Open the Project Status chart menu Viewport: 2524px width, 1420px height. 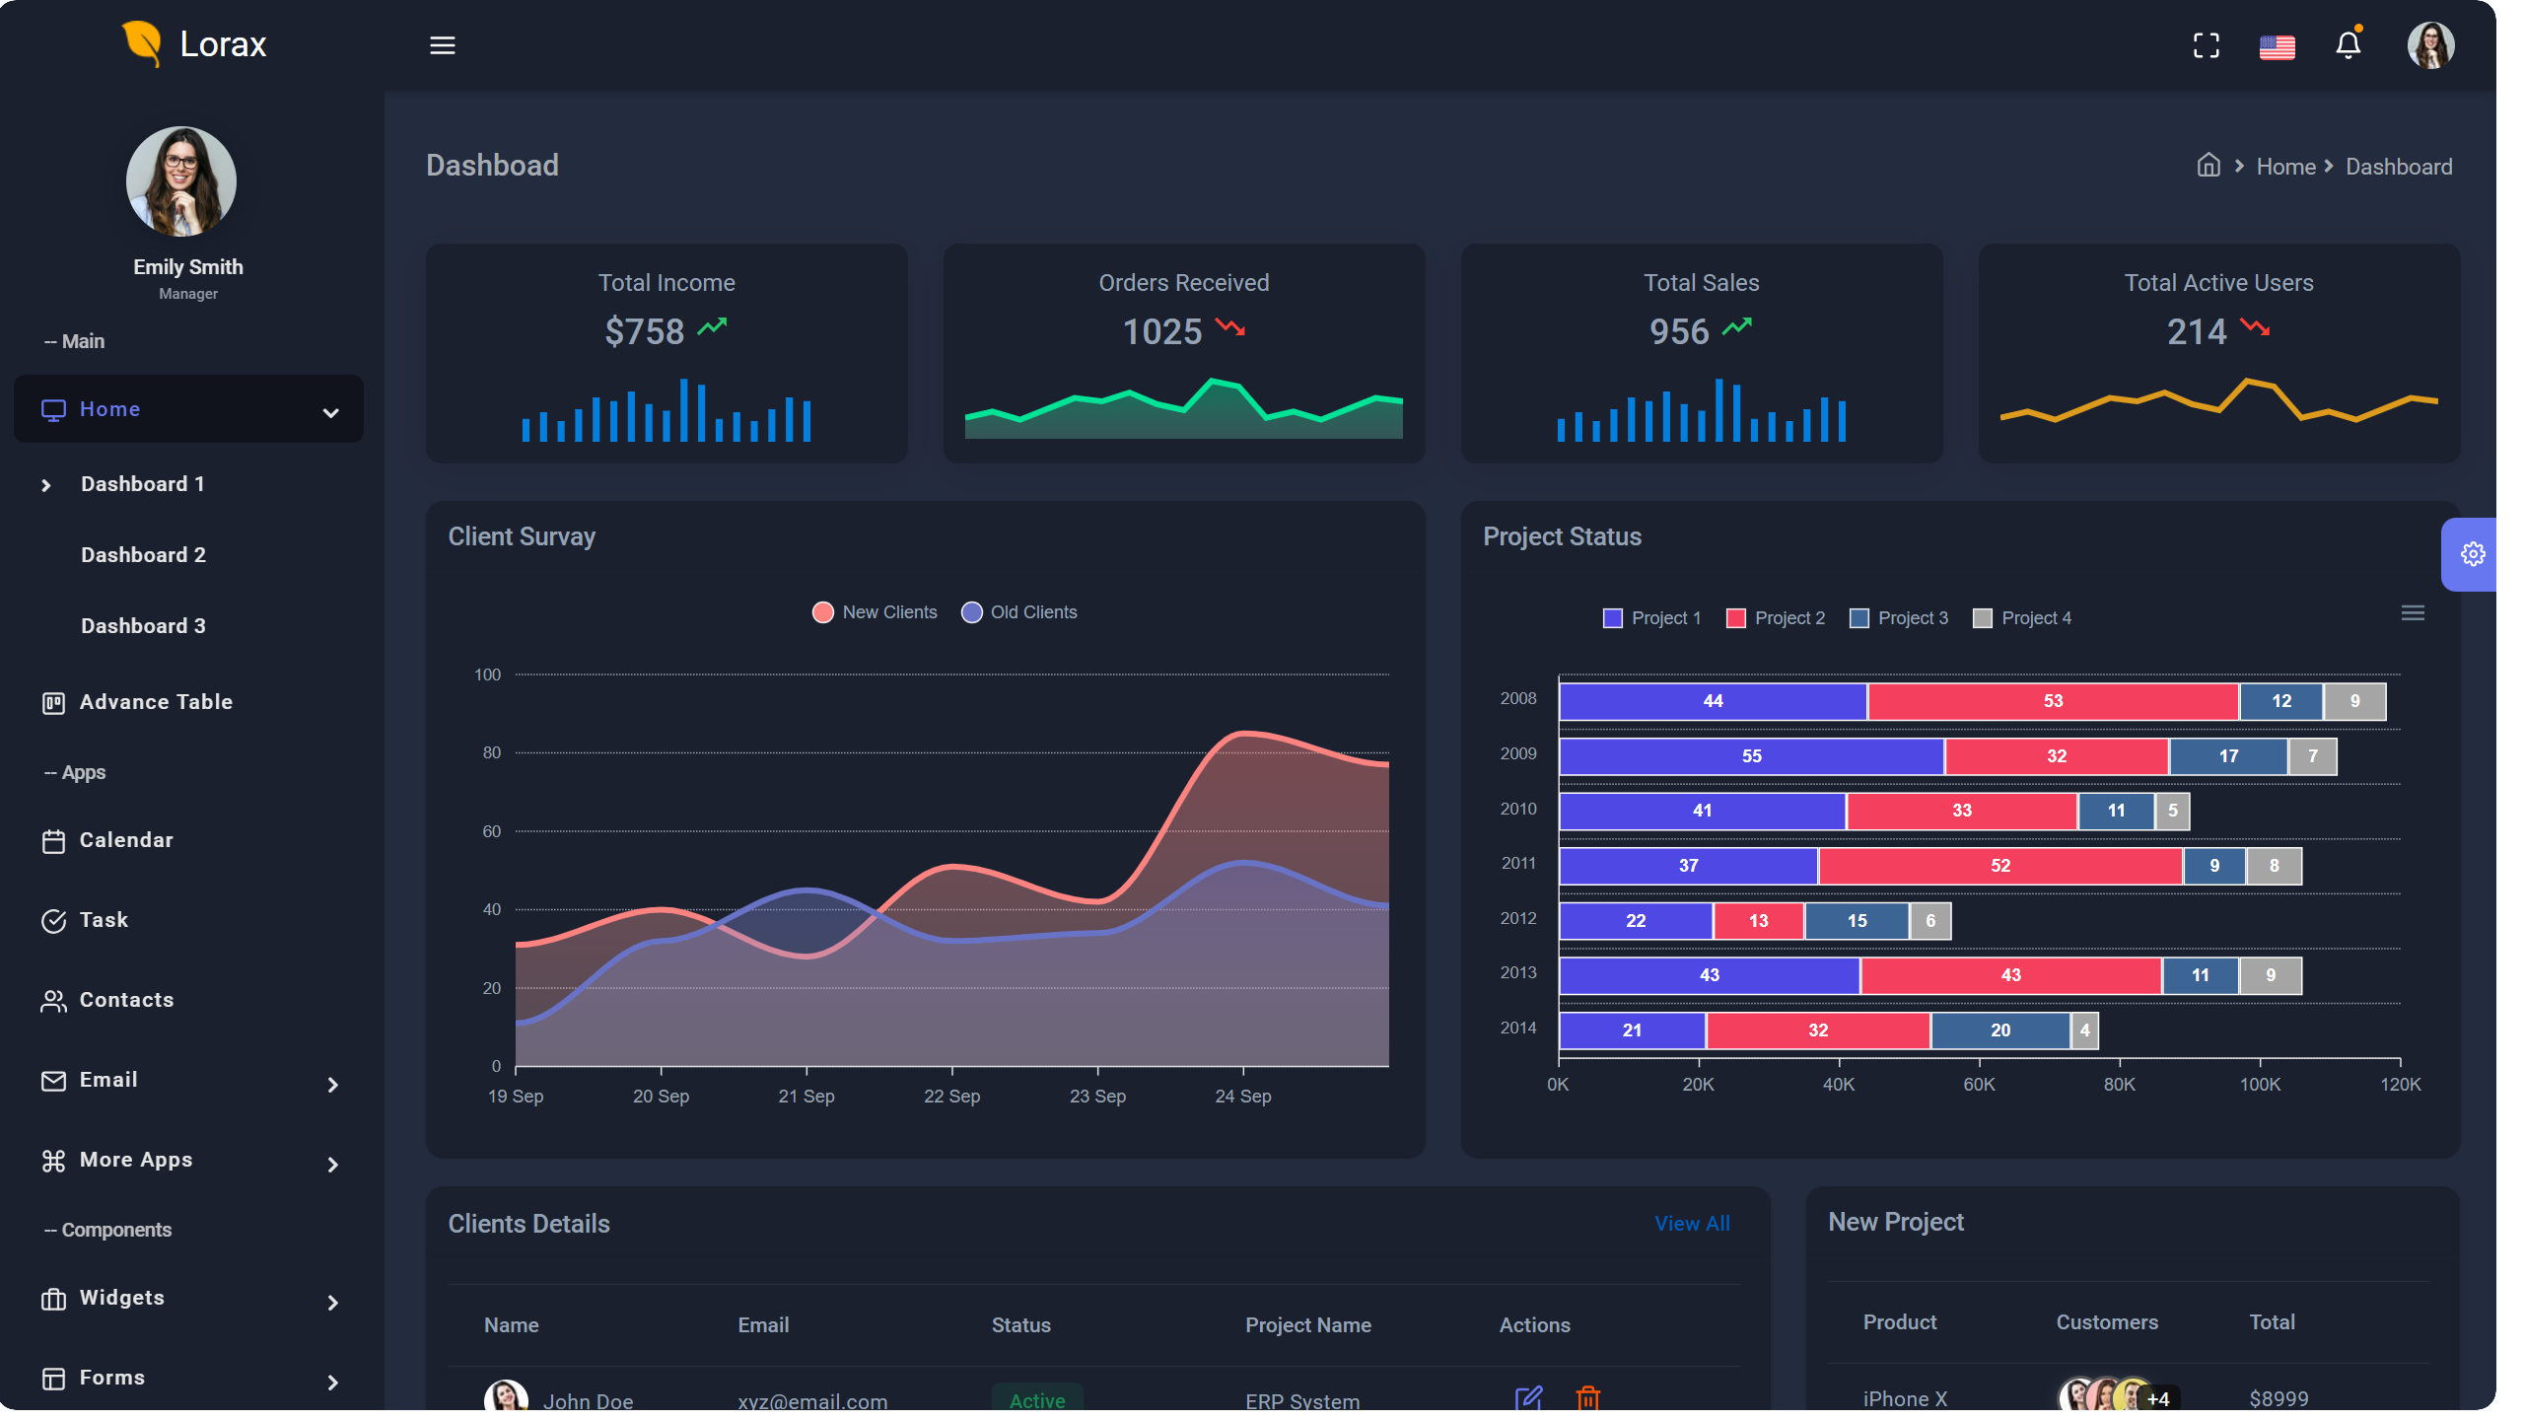click(x=2413, y=612)
